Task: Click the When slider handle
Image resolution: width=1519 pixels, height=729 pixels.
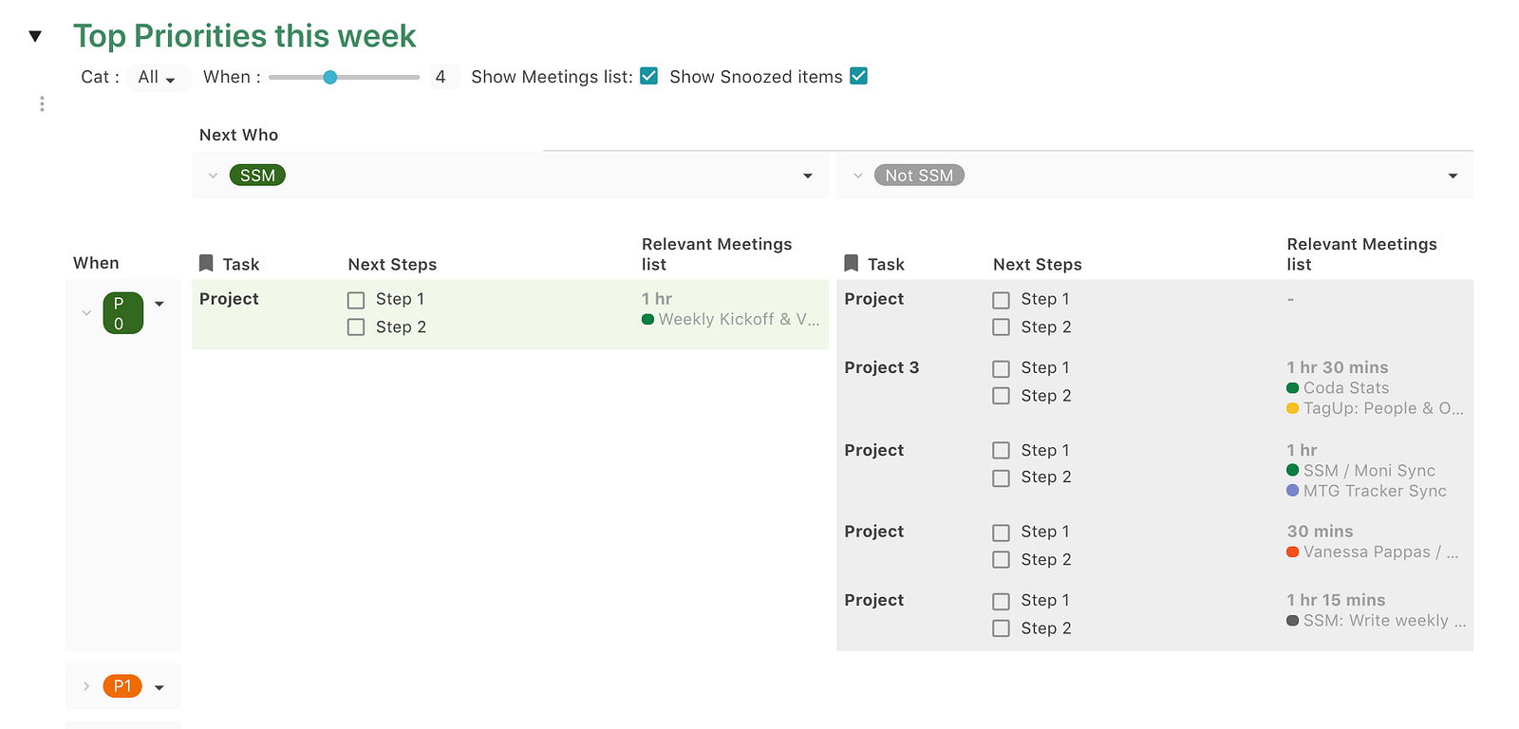Action: tap(329, 77)
